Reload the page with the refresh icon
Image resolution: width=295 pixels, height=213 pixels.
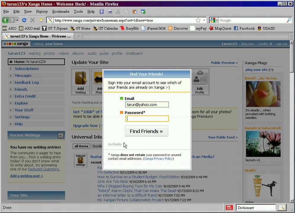pyautogui.click(x=24, y=20)
